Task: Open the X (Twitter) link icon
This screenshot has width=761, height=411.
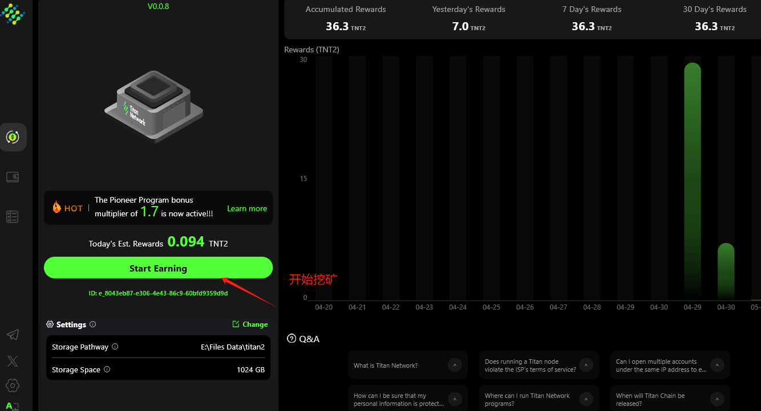Action: 13,361
